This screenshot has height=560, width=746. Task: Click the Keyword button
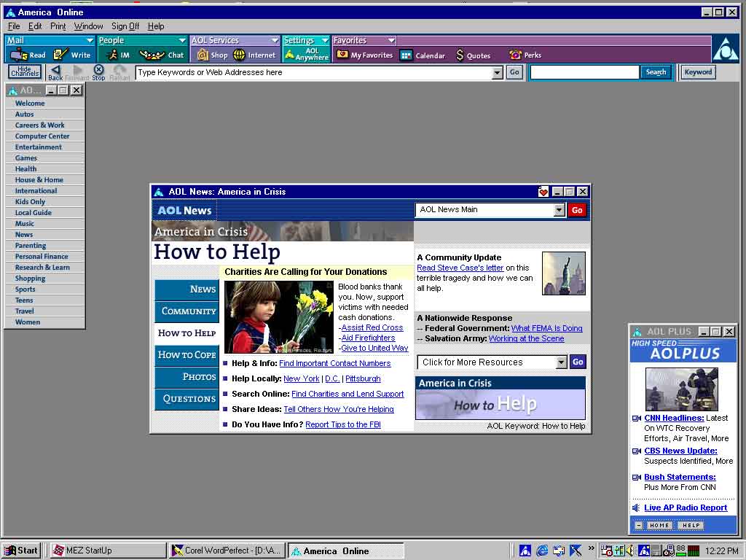click(698, 72)
